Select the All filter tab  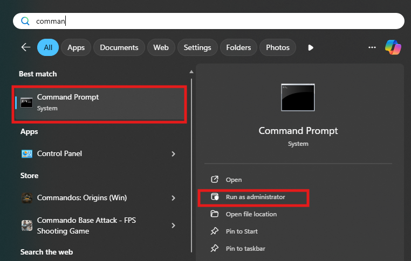coord(48,47)
